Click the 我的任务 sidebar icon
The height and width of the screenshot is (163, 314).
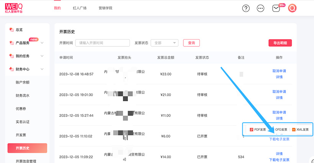pos(11,56)
